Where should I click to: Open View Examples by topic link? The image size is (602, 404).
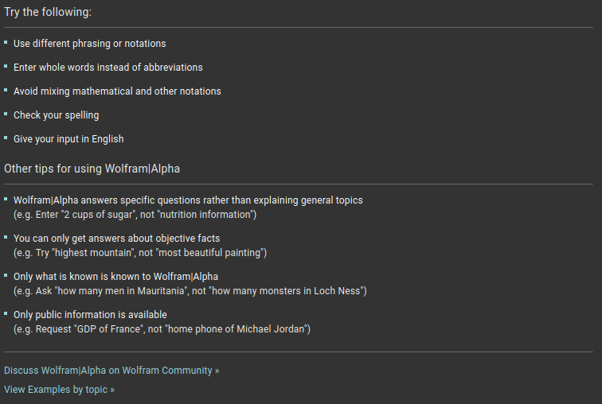(59, 390)
